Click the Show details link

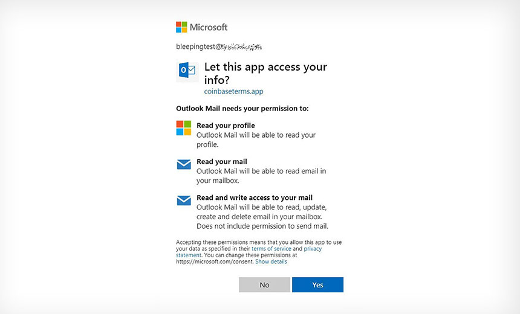pyautogui.click(x=271, y=261)
